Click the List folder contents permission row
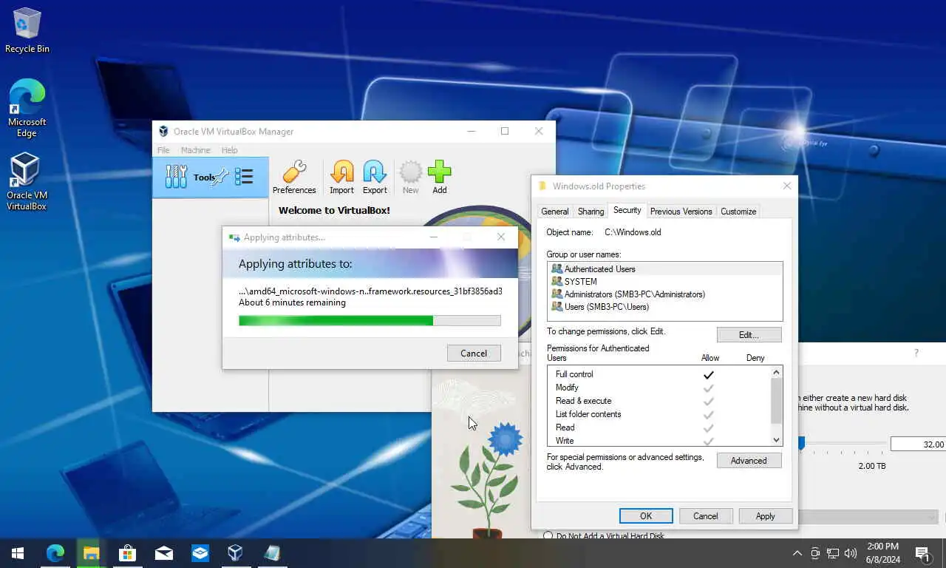This screenshot has width=946, height=568. click(x=659, y=414)
